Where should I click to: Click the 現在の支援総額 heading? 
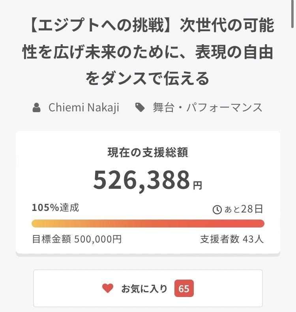click(x=148, y=153)
